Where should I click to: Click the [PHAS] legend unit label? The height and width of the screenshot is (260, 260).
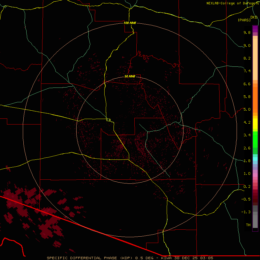click(244, 20)
